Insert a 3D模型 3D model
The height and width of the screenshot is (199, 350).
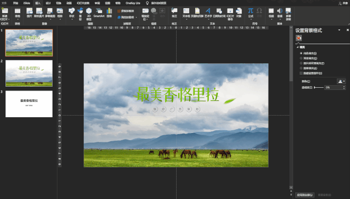[89, 14]
